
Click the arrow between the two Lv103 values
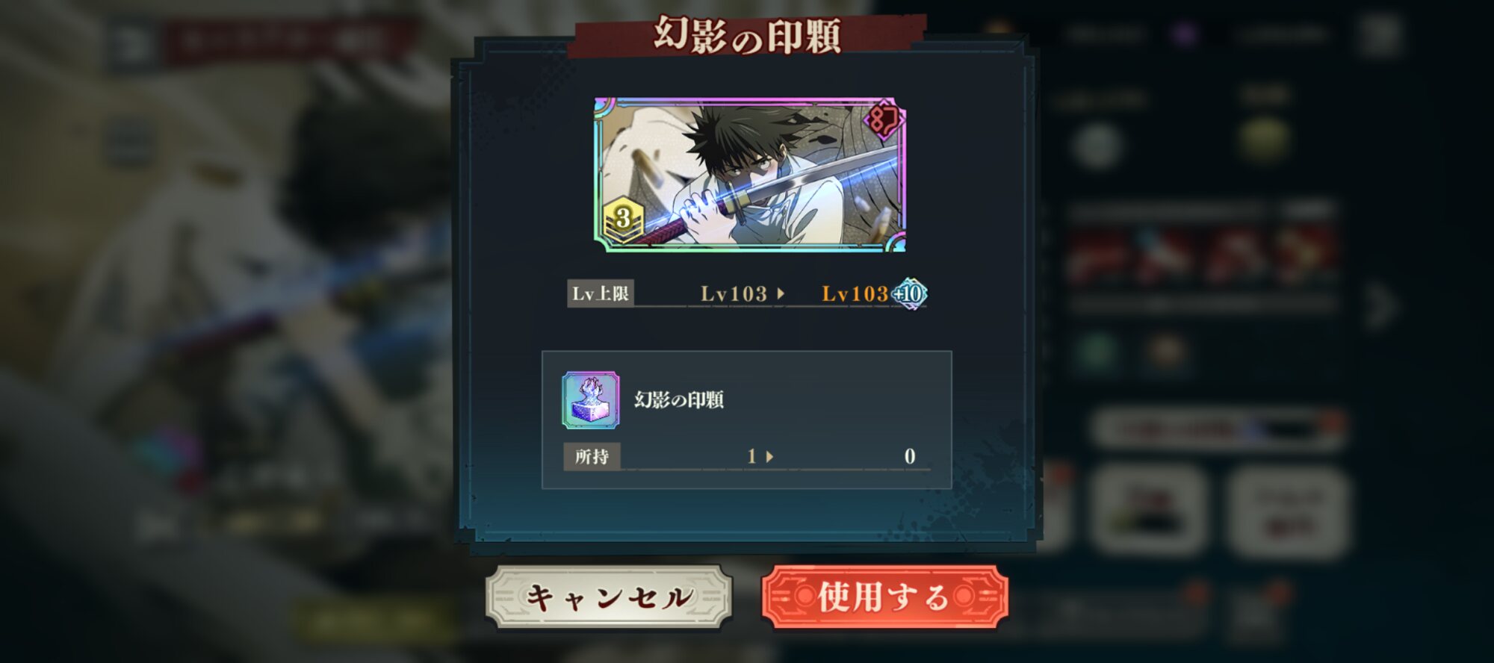coord(780,293)
